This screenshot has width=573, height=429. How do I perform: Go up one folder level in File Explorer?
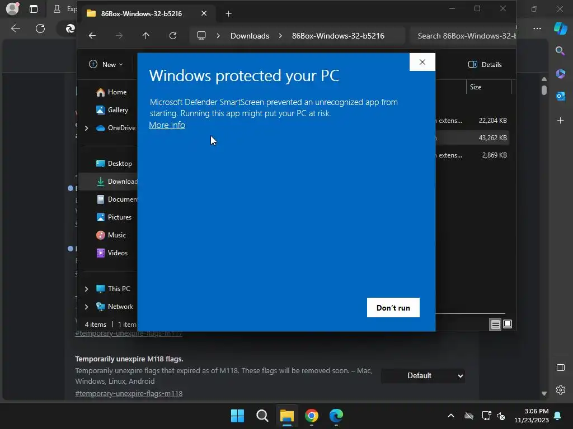146,36
